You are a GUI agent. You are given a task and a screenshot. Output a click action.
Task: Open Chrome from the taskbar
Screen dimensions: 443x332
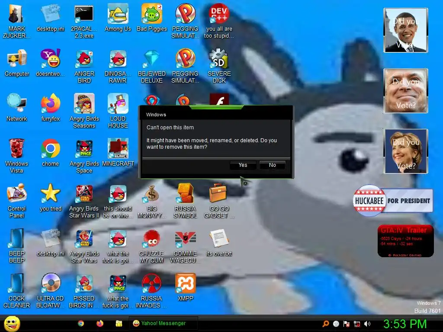pos(81,323)
